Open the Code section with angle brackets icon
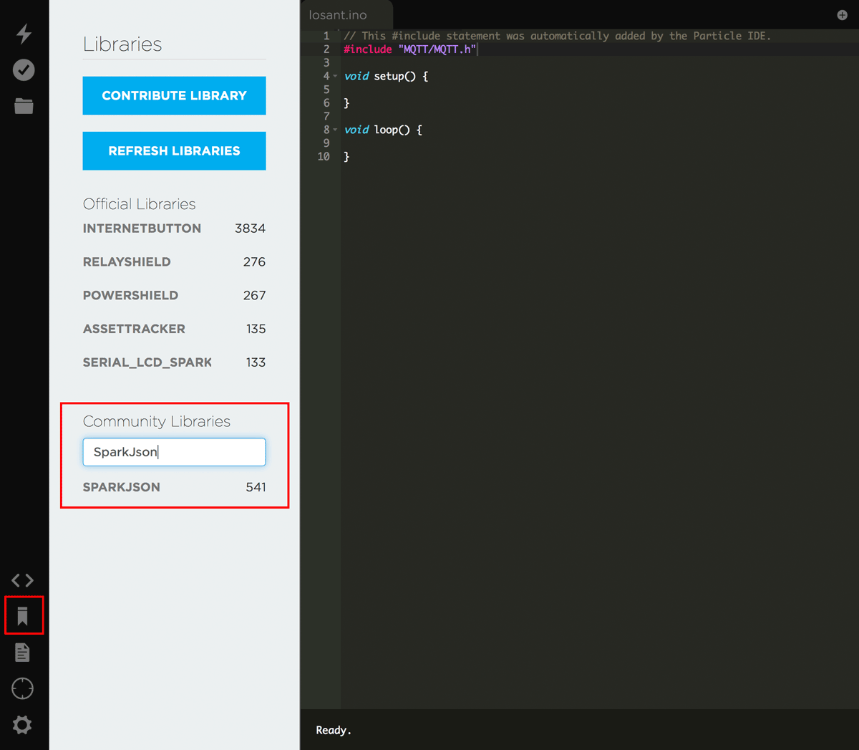The image size is (859, 750). 23,580
